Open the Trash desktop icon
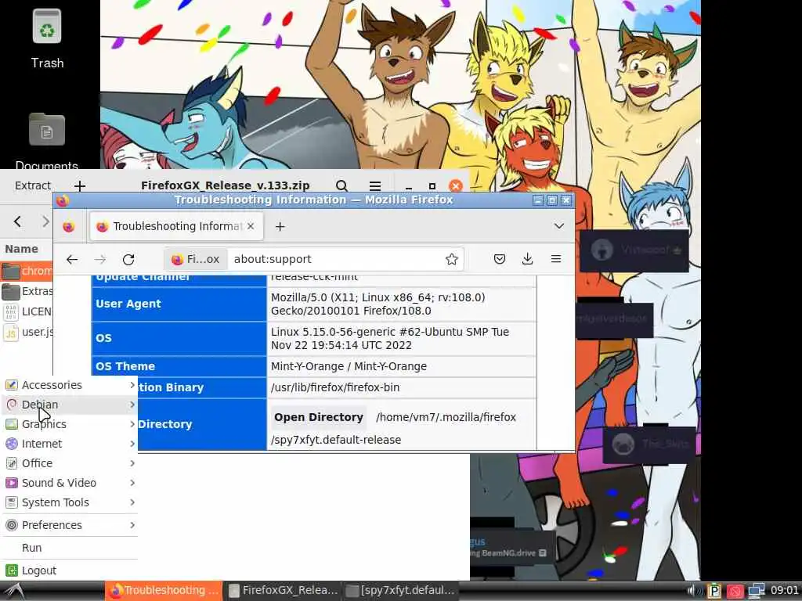Screen dimensions: 802x601 point(47,38)
